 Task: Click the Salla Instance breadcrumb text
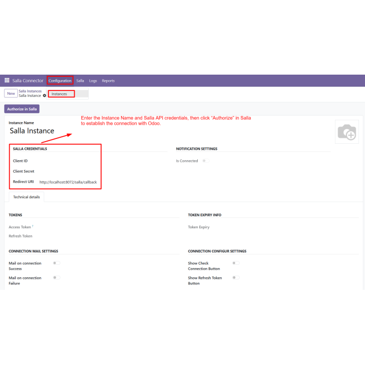30,96
